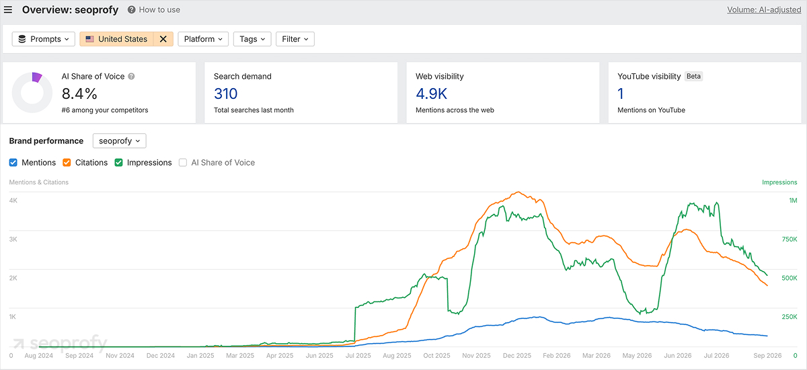Open the Filter dropdown
This screenshot has width=807, height=370.
click(x=295, y=39)
